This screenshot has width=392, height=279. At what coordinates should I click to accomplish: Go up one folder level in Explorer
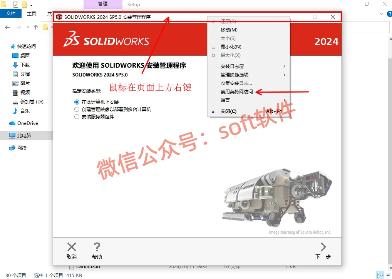(x=36, y=27)
